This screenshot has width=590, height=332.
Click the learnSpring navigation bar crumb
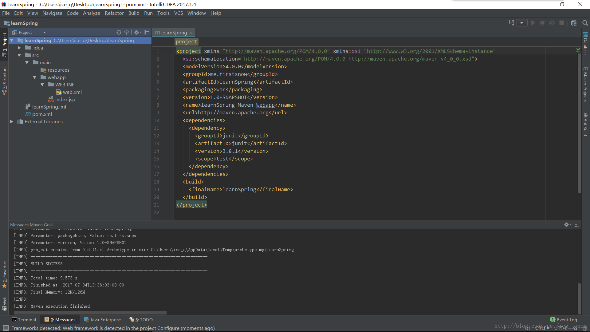coord(21,23)
